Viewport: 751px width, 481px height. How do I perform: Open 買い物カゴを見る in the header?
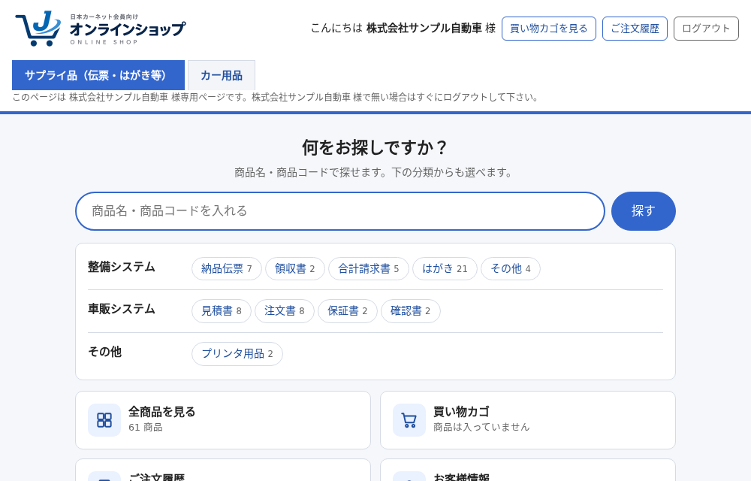(x=549, y=29)
